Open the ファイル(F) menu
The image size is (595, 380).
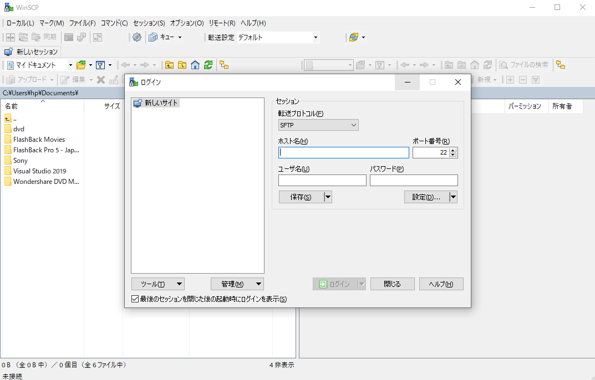pyautogui.click(x=82, y=23)
